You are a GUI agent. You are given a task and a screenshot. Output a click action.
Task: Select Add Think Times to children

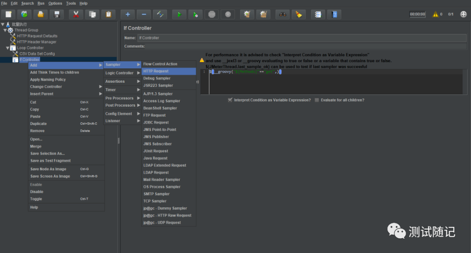pos(66,72)
